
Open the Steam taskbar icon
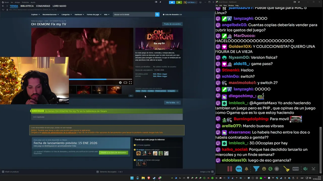tap(154, 178)
